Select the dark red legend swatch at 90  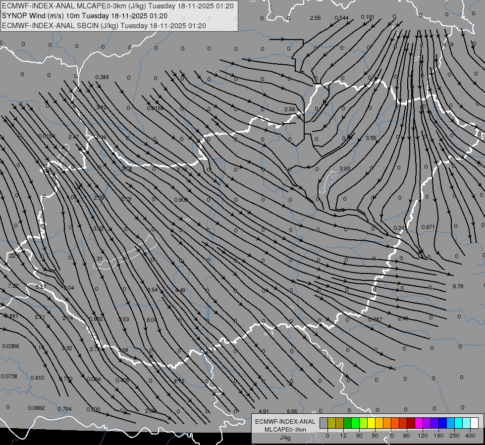[411, 423]
